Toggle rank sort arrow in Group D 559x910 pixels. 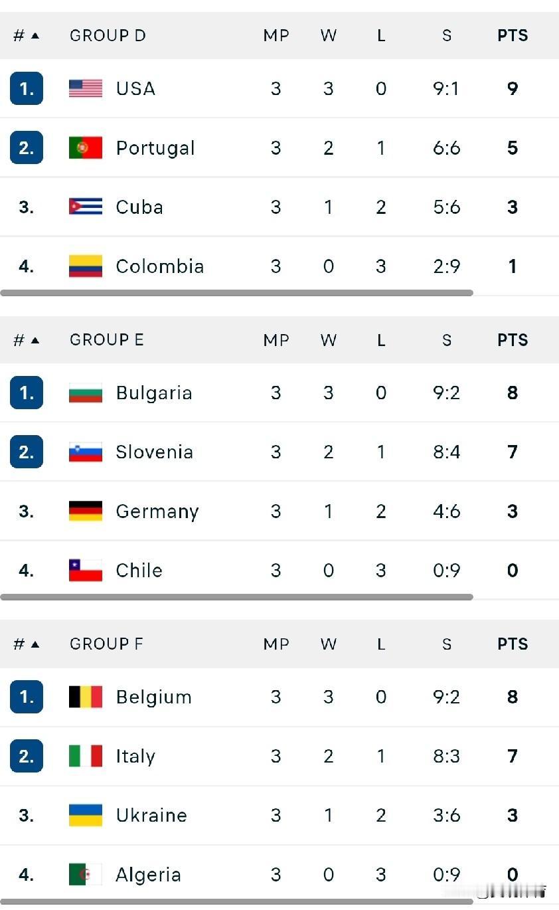coord(35,36)
